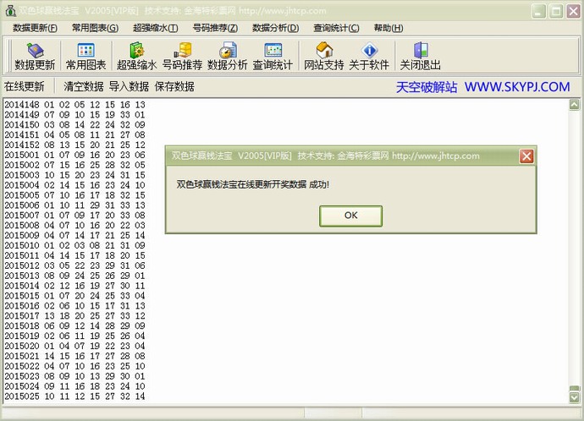Image resolution: width=584 pixels, height=421 pixels.
Task: Click the 关于软件 info icon
Action: (369, 57)
